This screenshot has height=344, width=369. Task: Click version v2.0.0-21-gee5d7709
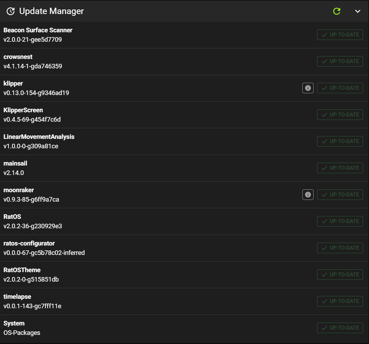click(33, 40)
